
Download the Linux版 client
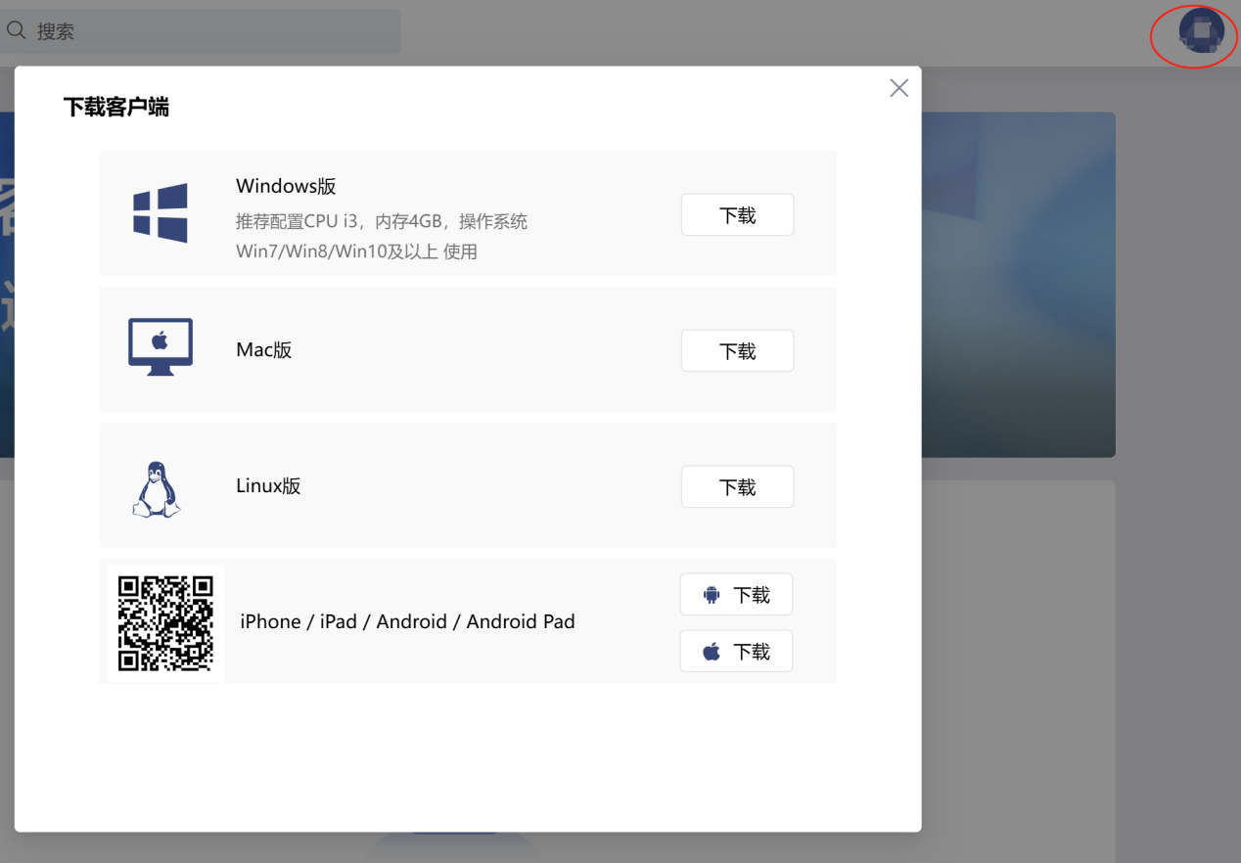click(737, 487)
